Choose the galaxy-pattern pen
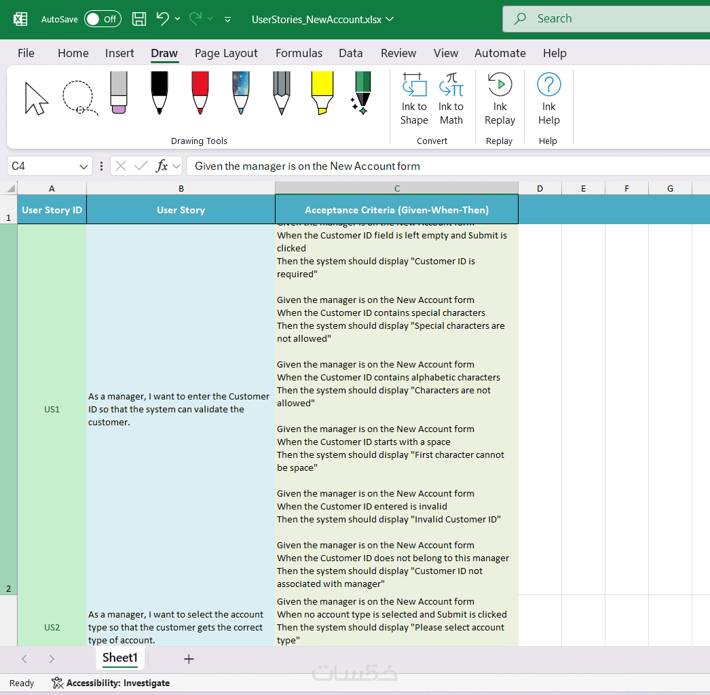The width and height of the screenshot is (710, 695). click(x=241, y=93)
